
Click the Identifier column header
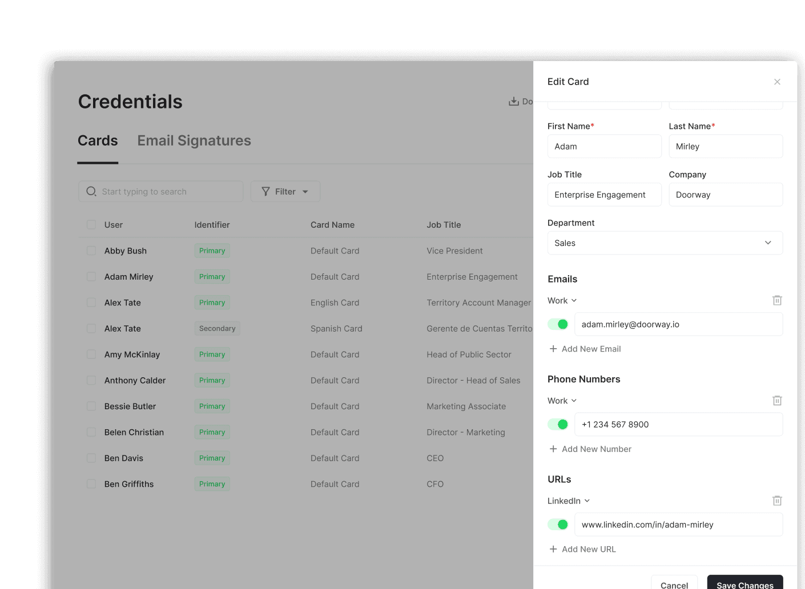point(212,225)
